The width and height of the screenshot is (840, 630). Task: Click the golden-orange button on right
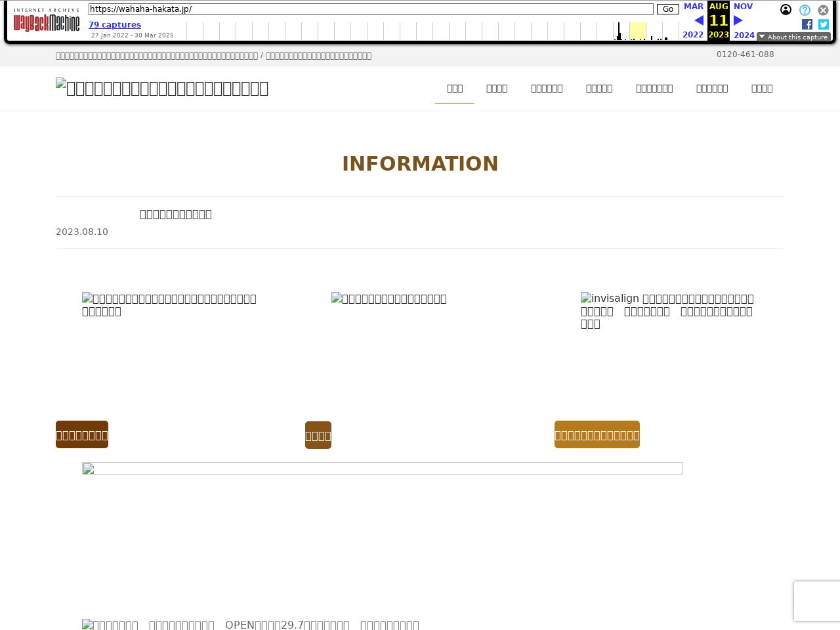click(x=597, y=434)
